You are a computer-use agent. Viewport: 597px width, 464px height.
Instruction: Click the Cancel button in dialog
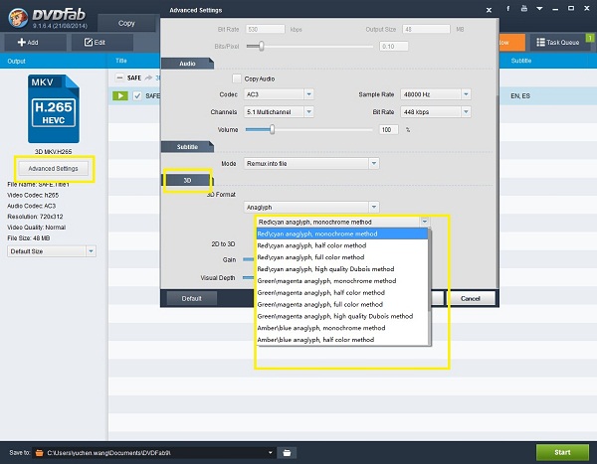point(471,298)
